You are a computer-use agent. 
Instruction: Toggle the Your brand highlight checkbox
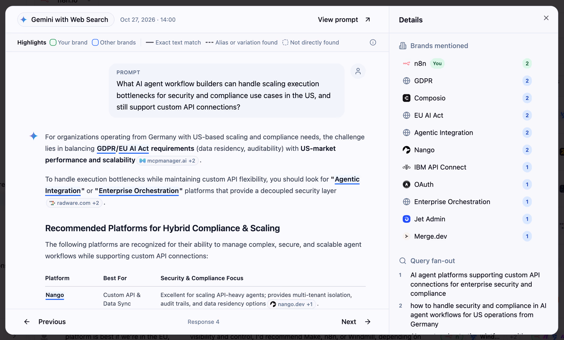[x=53, y=42]
